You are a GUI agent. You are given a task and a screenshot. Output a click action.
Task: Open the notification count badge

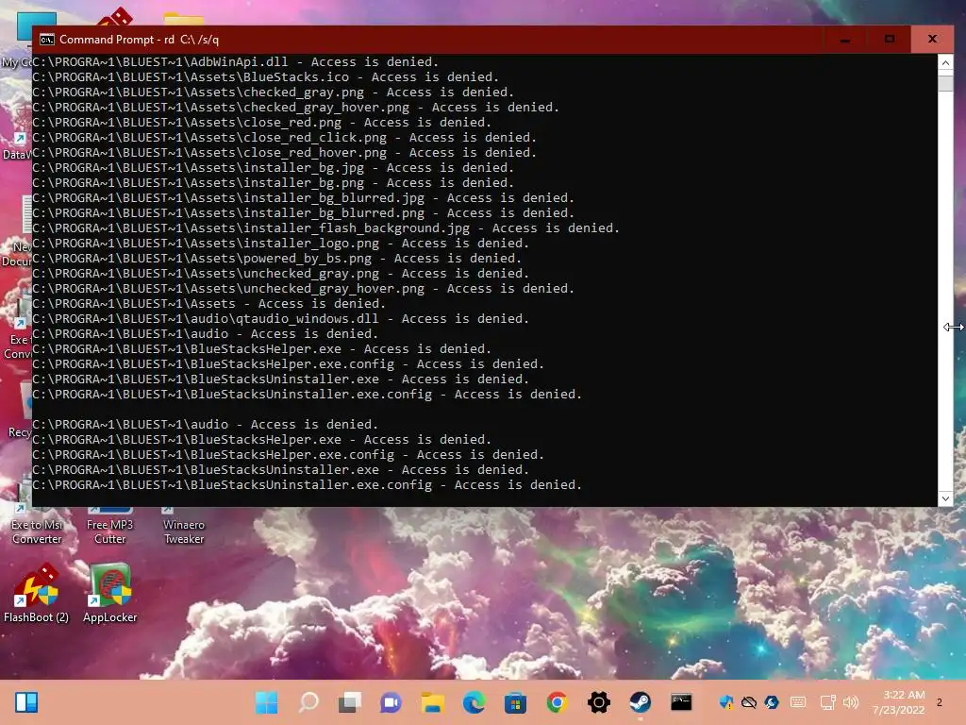940,702
